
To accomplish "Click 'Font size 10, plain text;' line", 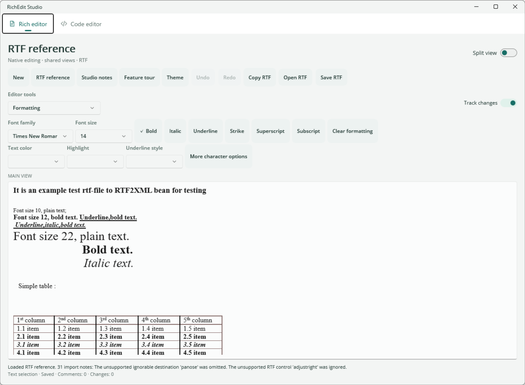I will click(x=40, y=210).
